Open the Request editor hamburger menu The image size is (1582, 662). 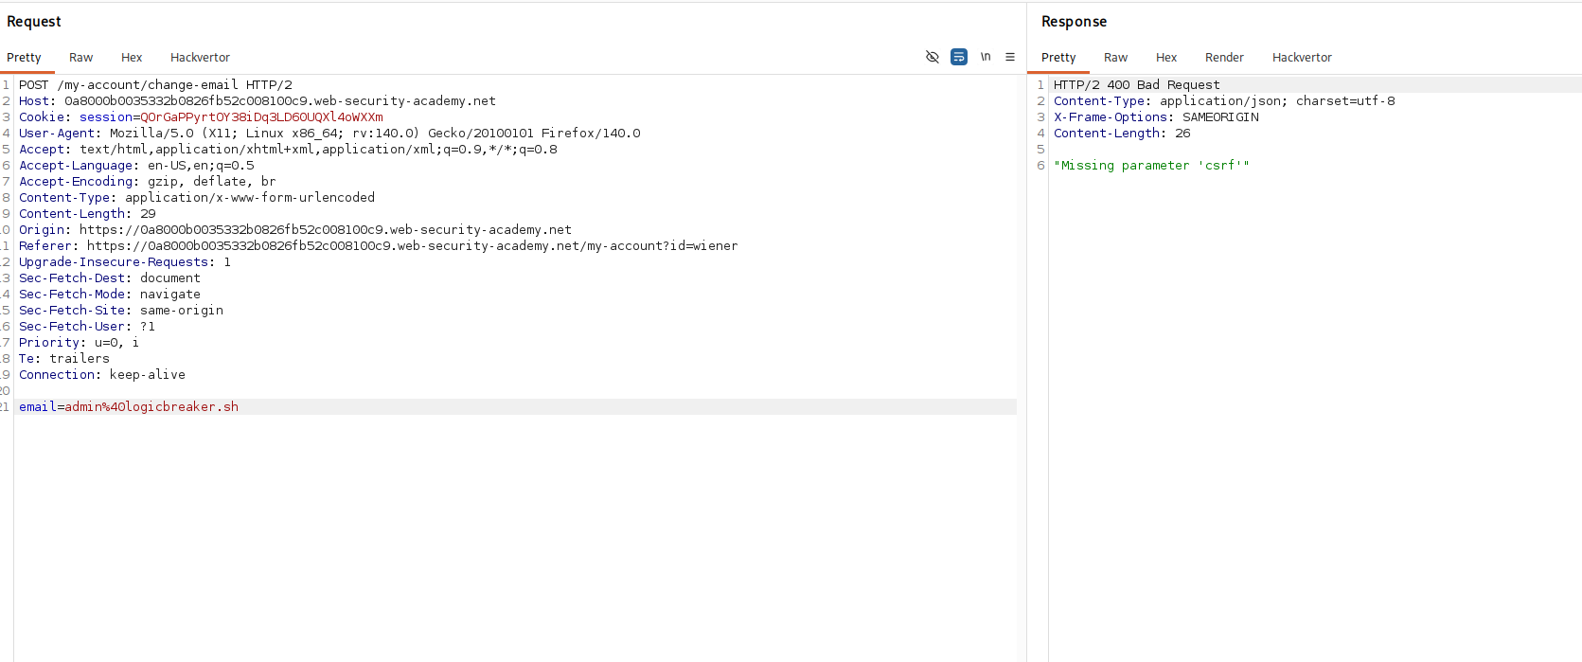click(x=1010, y=57)
